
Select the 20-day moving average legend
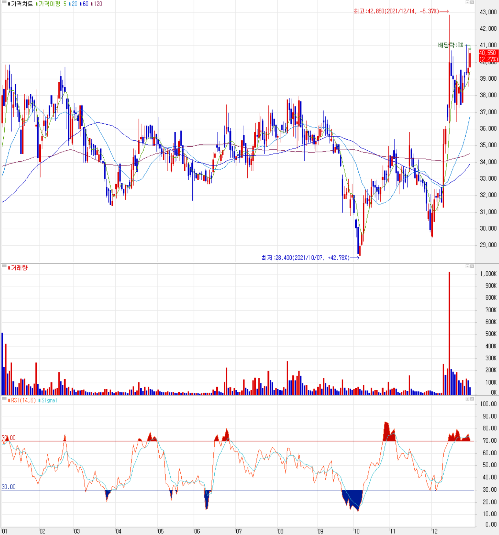tap(73, 4)
